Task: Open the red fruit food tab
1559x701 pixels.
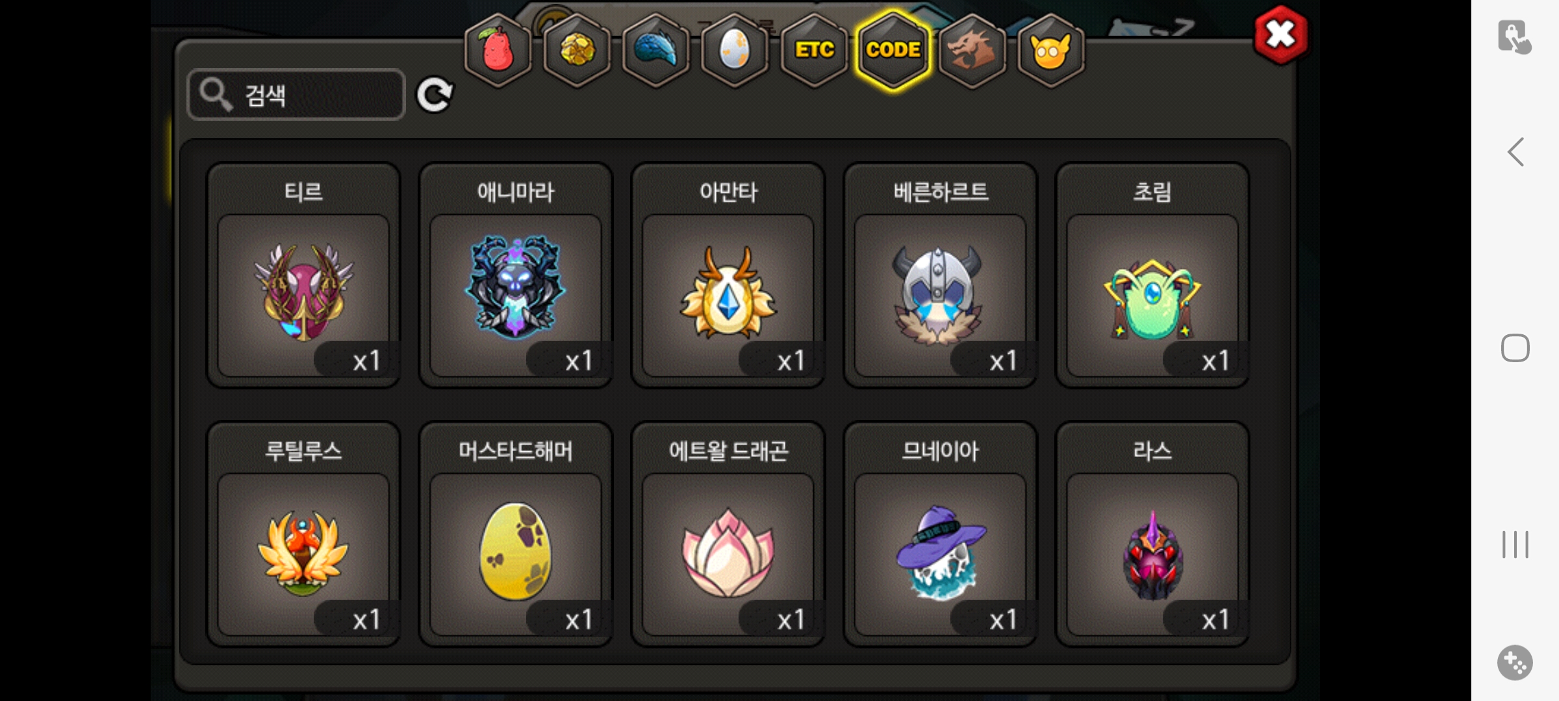Action: [498, 50]
